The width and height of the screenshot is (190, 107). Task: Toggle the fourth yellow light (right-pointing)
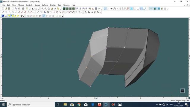pos(18,16)
